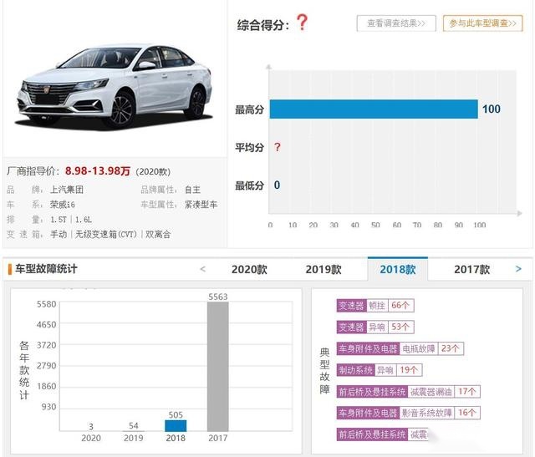Click the red question mark beside 平均分

tap(278, 147)
